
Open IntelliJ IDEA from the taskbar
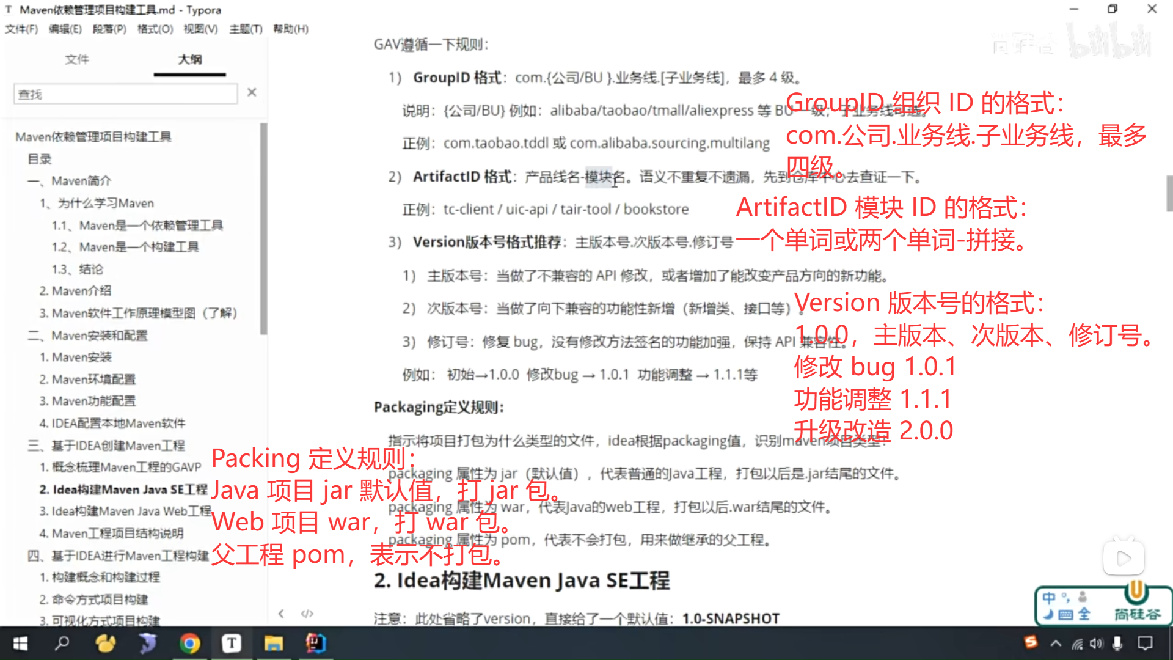[x=316, y=643]
